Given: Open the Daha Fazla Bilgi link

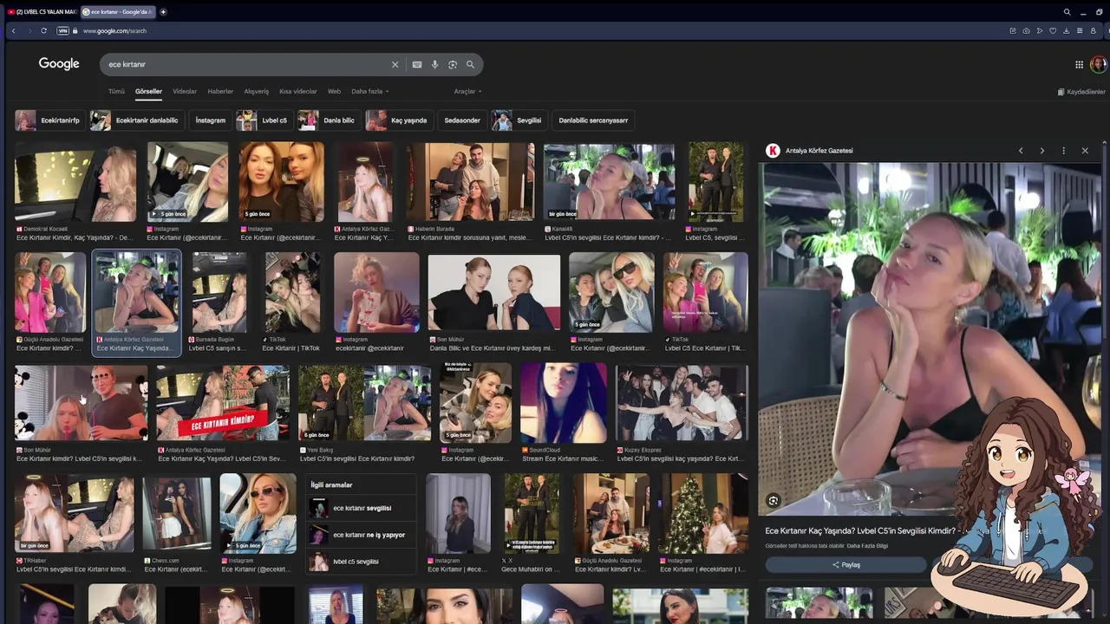Looking at the screenshot, I should pos(867,546).
